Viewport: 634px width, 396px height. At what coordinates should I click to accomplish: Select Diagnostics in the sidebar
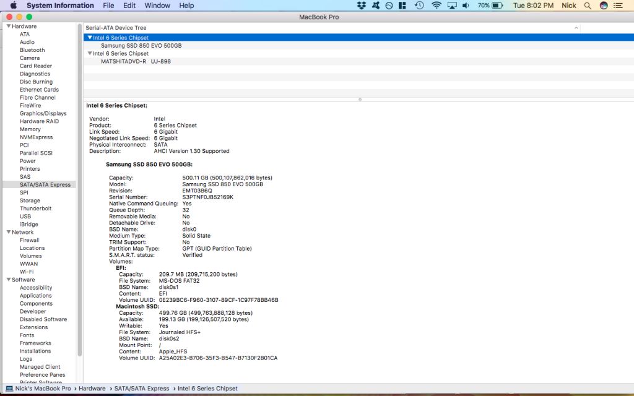click(x=35, y=74)
